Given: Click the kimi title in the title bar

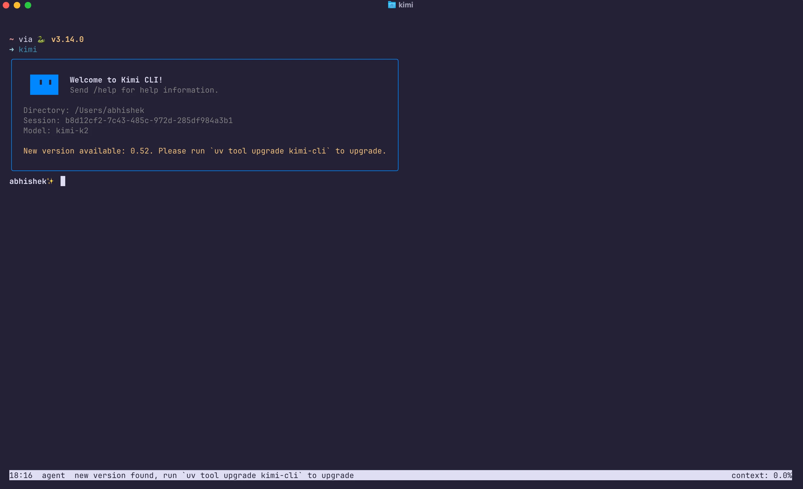Looking at the screenshot, I should pyautogui.click(x=405, y=5).
